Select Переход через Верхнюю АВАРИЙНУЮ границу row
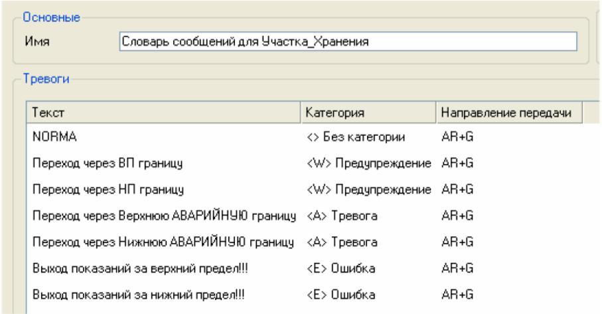Screen dimensions: 602x314 click(x=313, y=216)
